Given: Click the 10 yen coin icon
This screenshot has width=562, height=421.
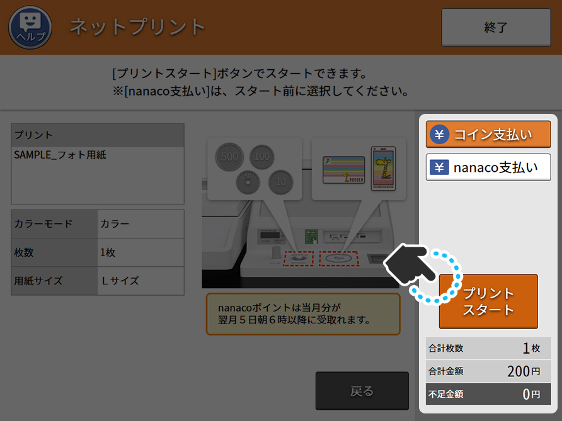Looking at the screenshot, I should 280,182.
